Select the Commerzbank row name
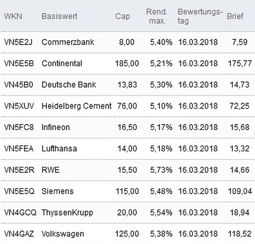This screenshot has height=244, width=255. coord(68,42)
